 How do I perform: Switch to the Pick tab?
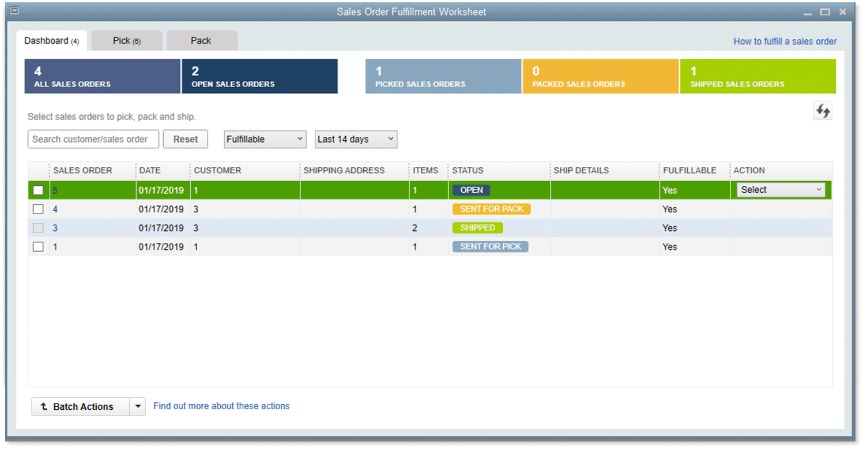pyautogui.click(x=127, y=40)
